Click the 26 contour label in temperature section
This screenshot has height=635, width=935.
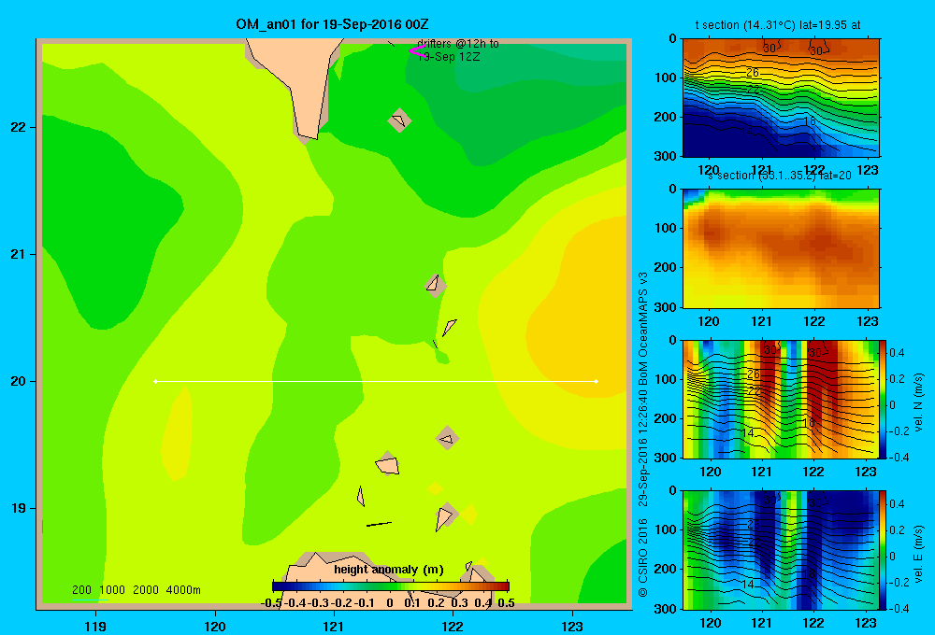753,73
